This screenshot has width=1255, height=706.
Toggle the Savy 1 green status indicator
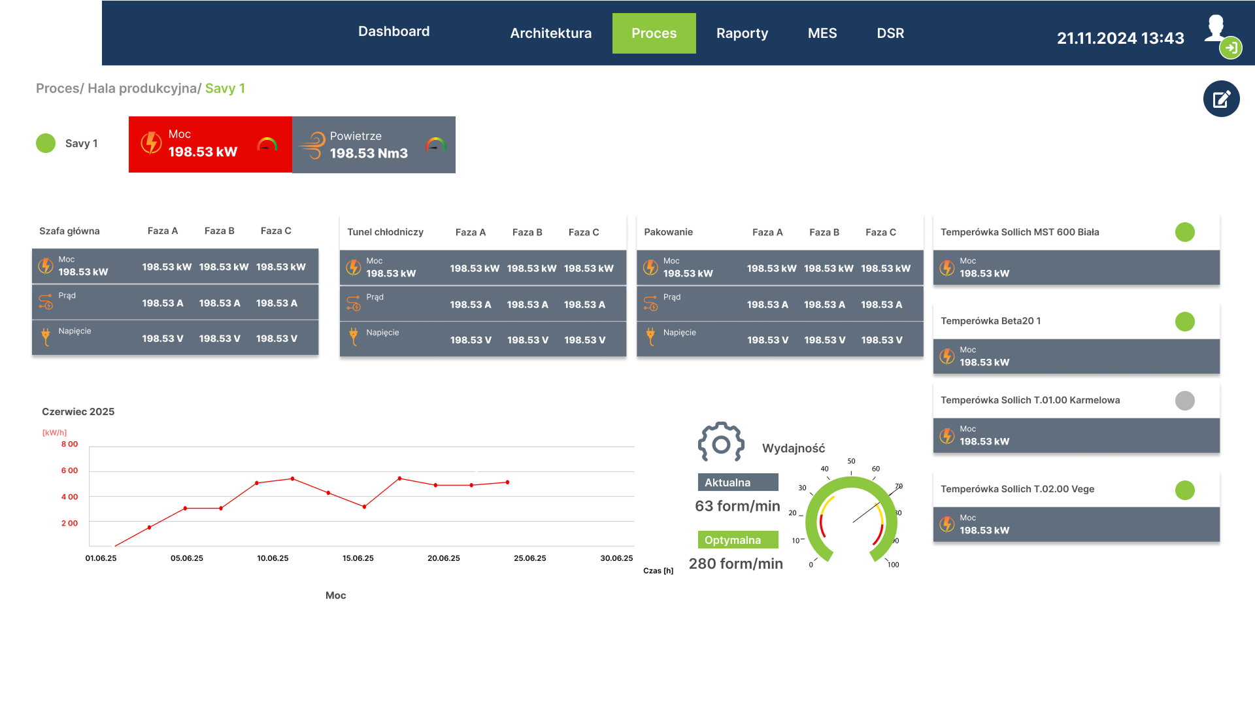coord(46,143)
